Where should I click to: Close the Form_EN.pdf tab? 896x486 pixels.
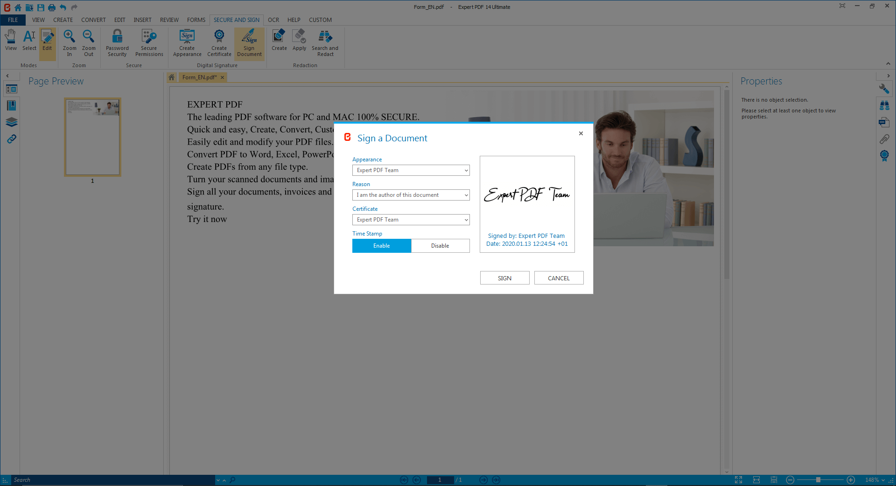(223, 77)
